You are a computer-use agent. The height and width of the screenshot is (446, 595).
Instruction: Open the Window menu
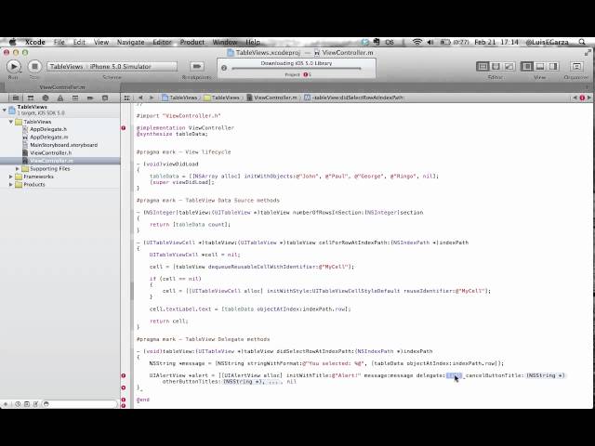coord(225,42)
